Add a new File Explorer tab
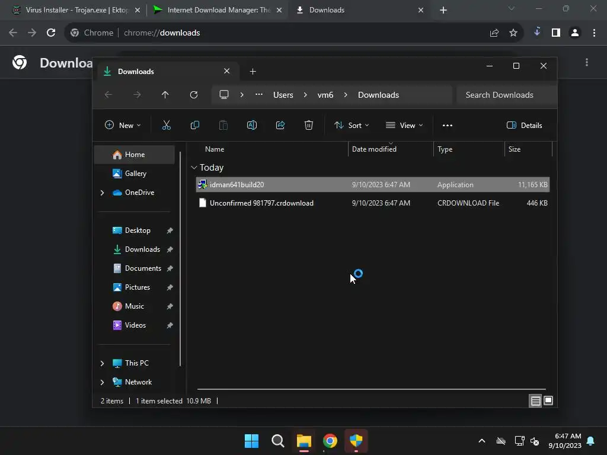607x455 pixels. click(x=253, y=72)
